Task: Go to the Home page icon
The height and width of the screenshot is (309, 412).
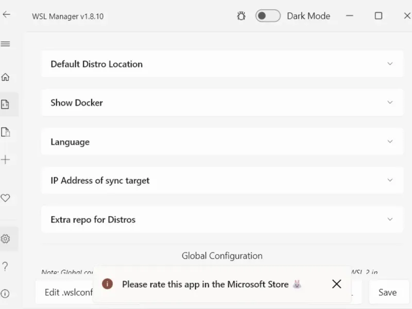Action: (6, 77)
